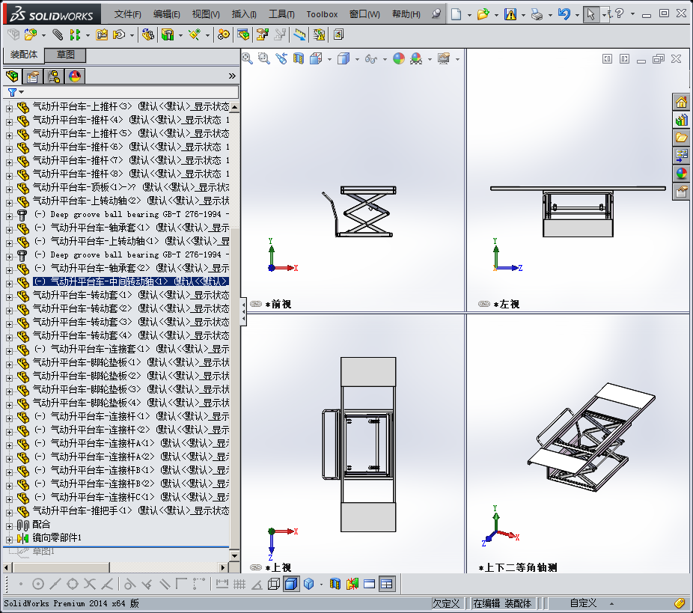Expand the double-chevron arrow of the manager tabs
This screenshot has height=613, width=693.
click(232, 76)
